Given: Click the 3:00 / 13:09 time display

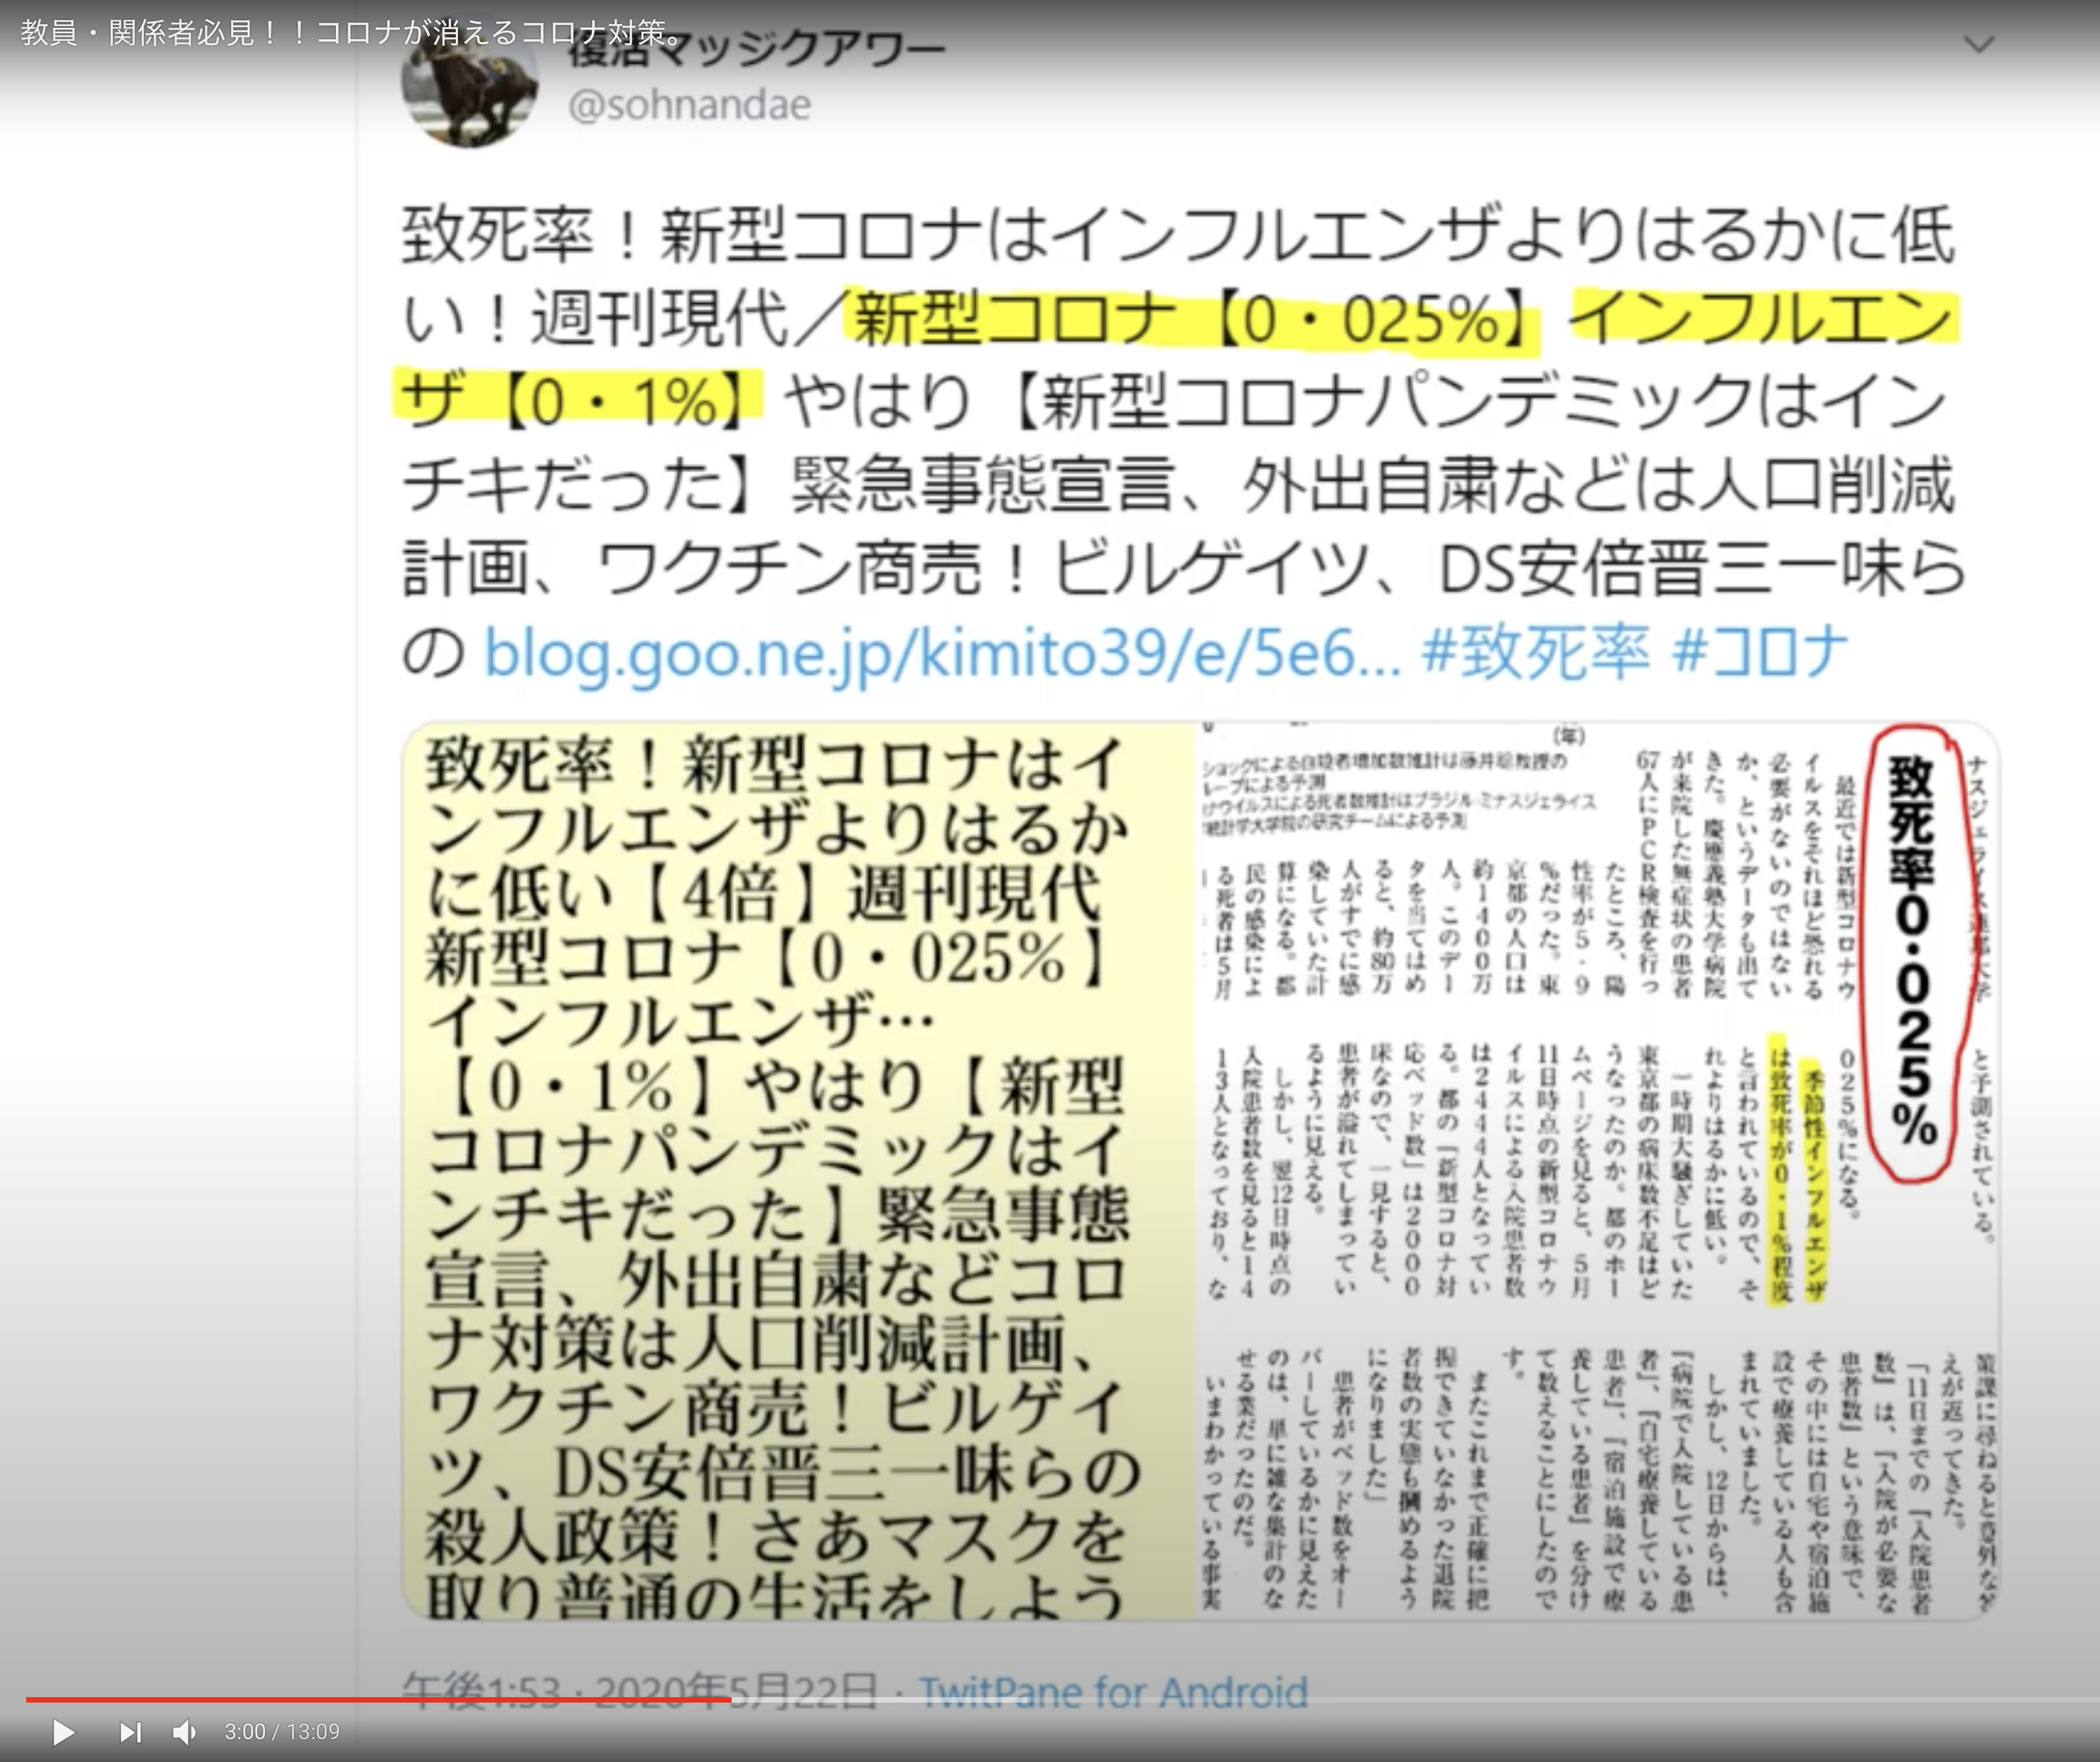Looking at the screenshot, I should [x=282, y=1732].
